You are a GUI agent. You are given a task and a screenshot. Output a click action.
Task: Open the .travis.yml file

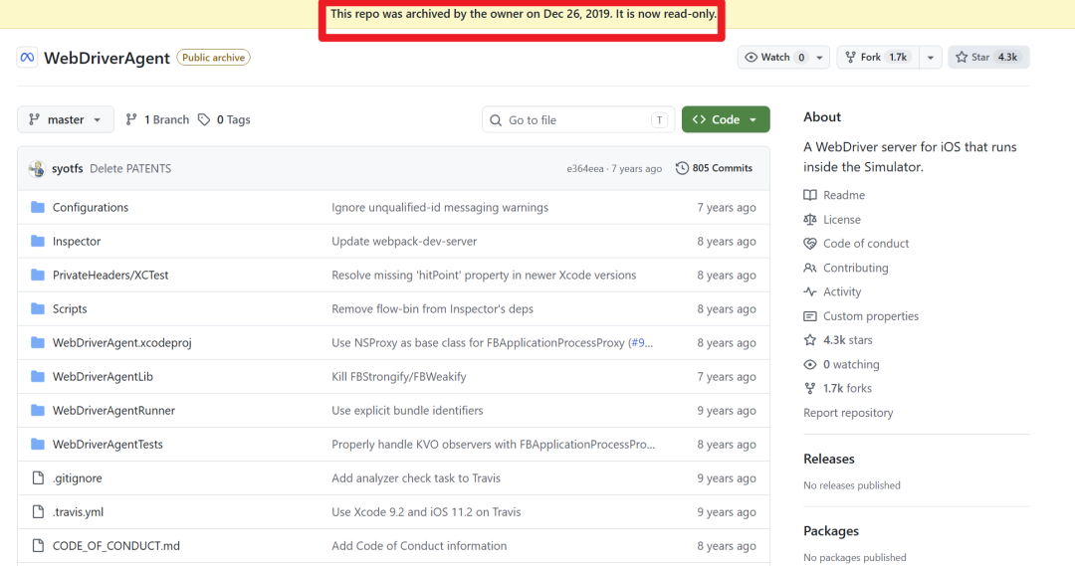[x=79, y=512]
